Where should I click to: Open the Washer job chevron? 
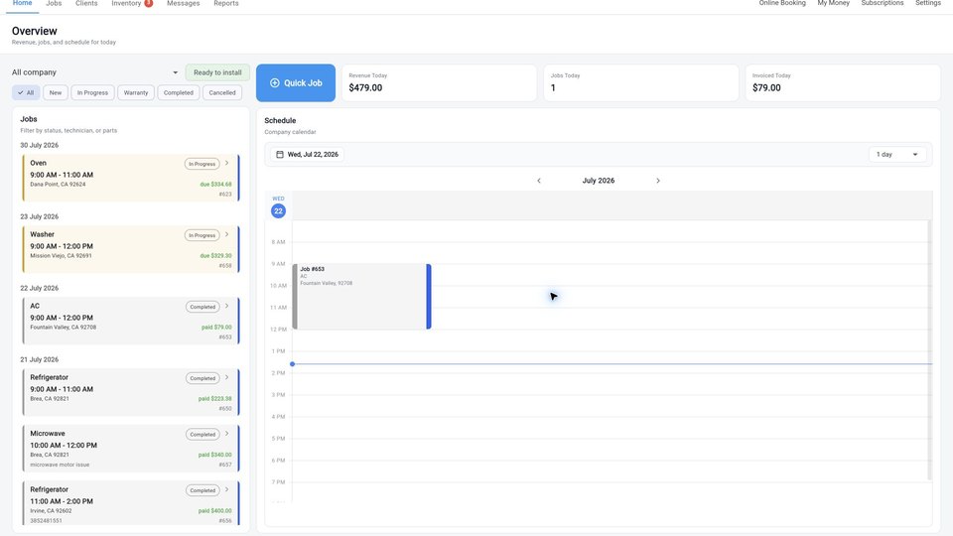(x=227, y=234)
